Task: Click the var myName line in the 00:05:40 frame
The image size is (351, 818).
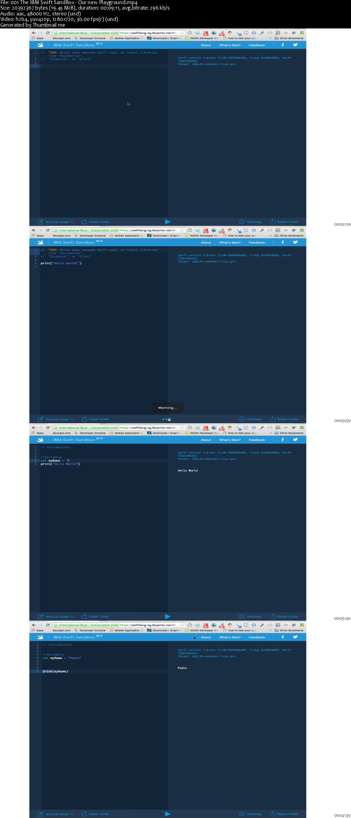Action: tap(55, 461)
